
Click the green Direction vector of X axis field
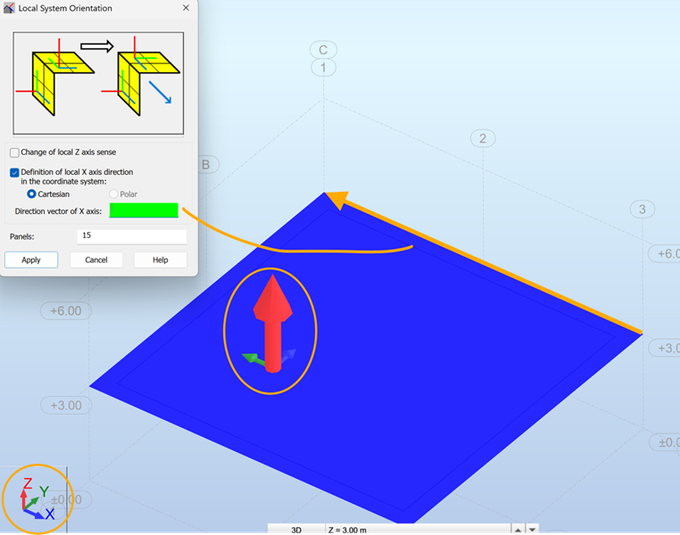tap(144, 210)
